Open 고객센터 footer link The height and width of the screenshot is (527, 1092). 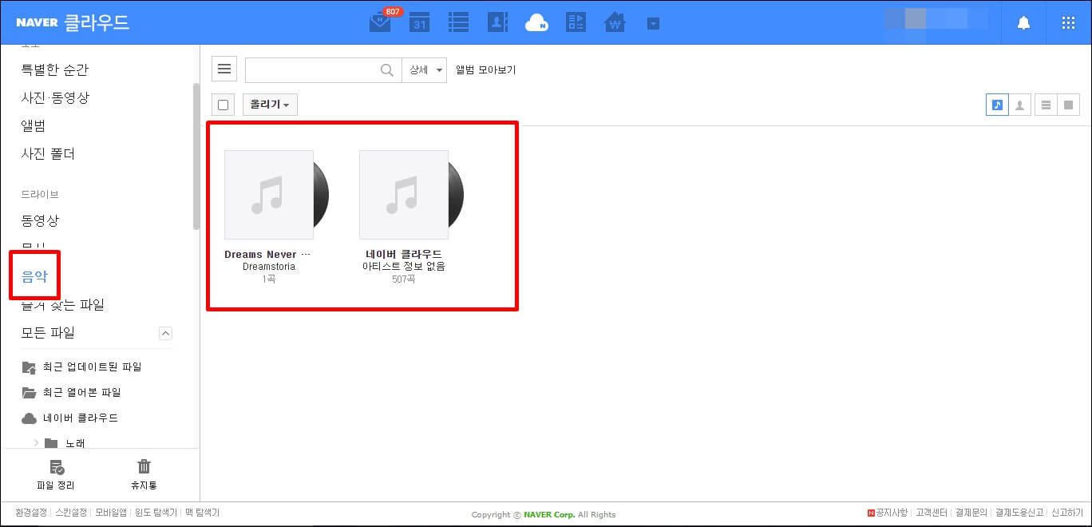tap(932, 513)
